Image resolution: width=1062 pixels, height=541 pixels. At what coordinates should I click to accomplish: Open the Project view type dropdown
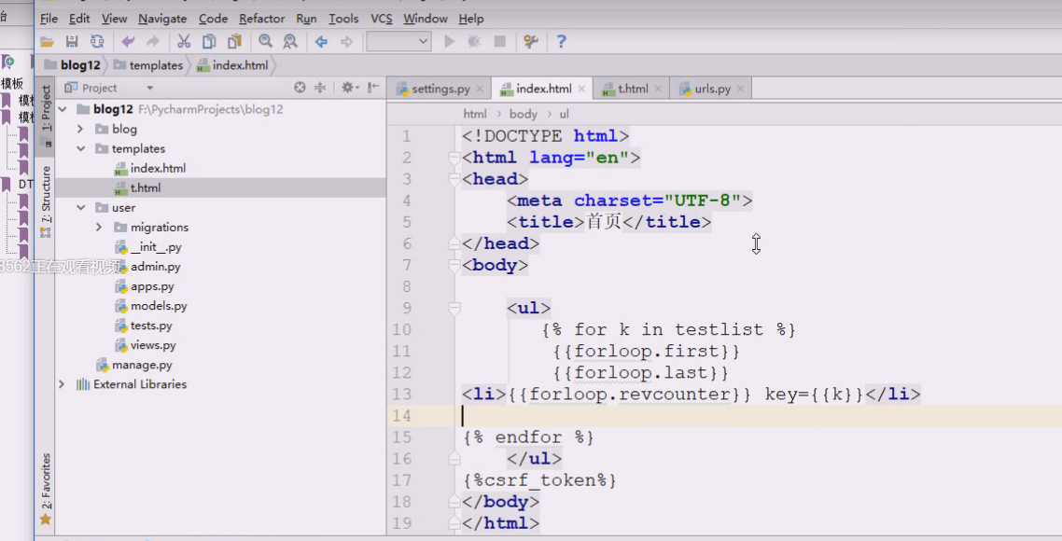pyautogui.click(x=149, y=88)
